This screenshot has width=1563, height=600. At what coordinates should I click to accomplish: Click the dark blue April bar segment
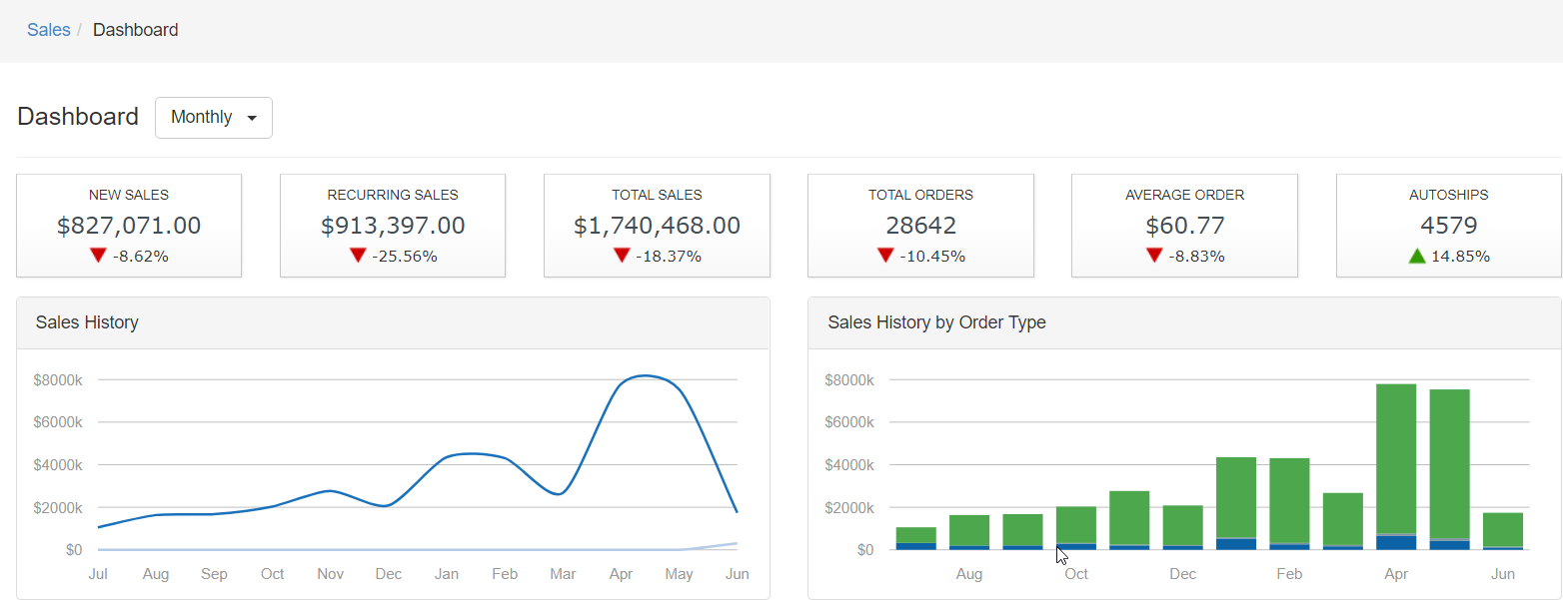click(1396, 543)
